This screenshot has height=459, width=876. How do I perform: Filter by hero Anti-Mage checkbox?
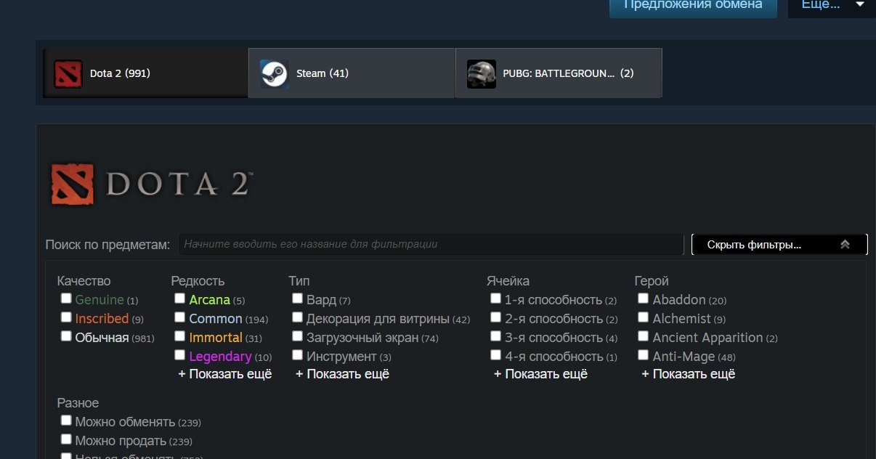pyautogui.click(x=643, y=355)
